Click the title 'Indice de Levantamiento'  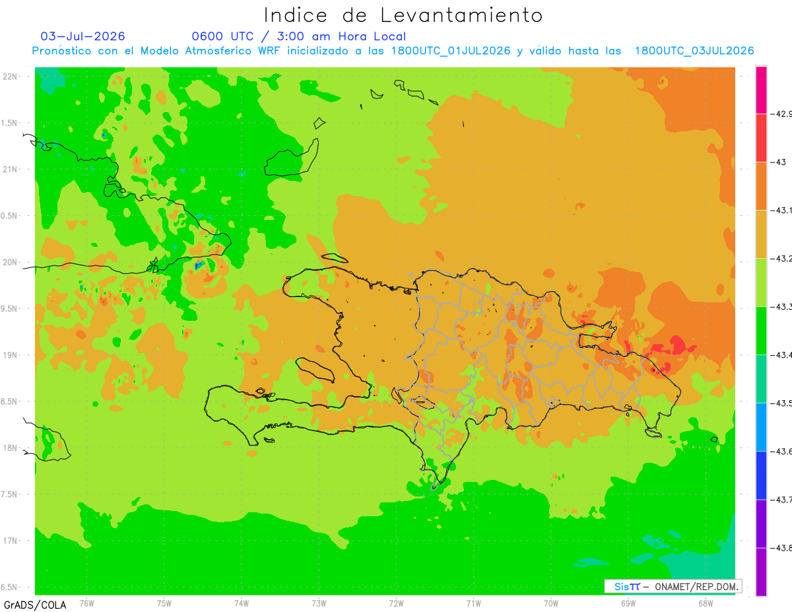(403, 15)
